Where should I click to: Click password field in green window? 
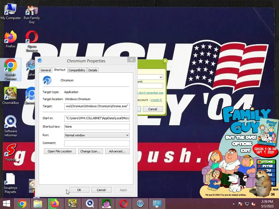150,86
